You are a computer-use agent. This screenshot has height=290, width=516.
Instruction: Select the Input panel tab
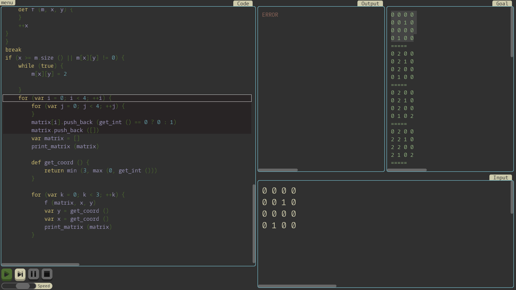pyautogui.click(x=500, y=177)
